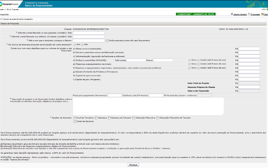Click the user icon beside Dados Usuário
The image size is (268, 168).
click(232, 14)
